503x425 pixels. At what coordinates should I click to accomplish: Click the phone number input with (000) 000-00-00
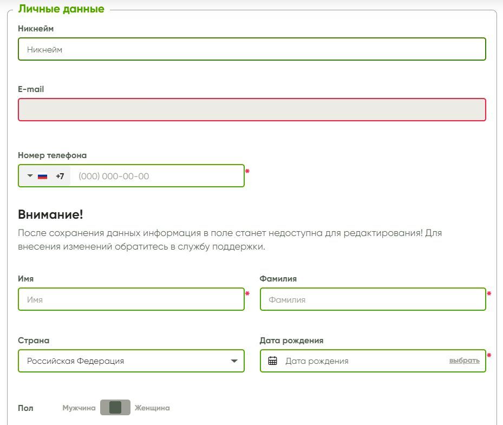157,176
